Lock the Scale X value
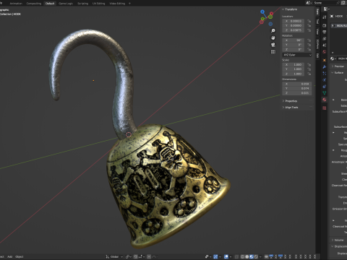Viewport: 347px width, 260px height. coord(309,65)
